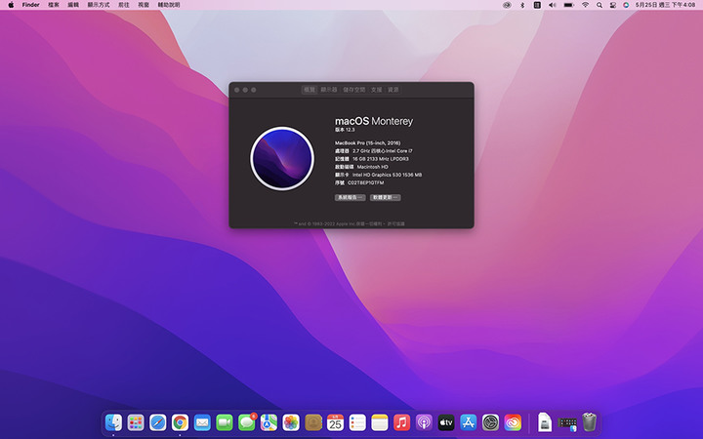Open Maps from the Dock
Image resolution: width=703 pixels, height=439 pixels.
(x=269, y=422)
